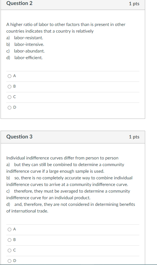Click the 'labor-abundant' option text
The width and height of the screenshot is (157, 265).
tap(29, 51)
